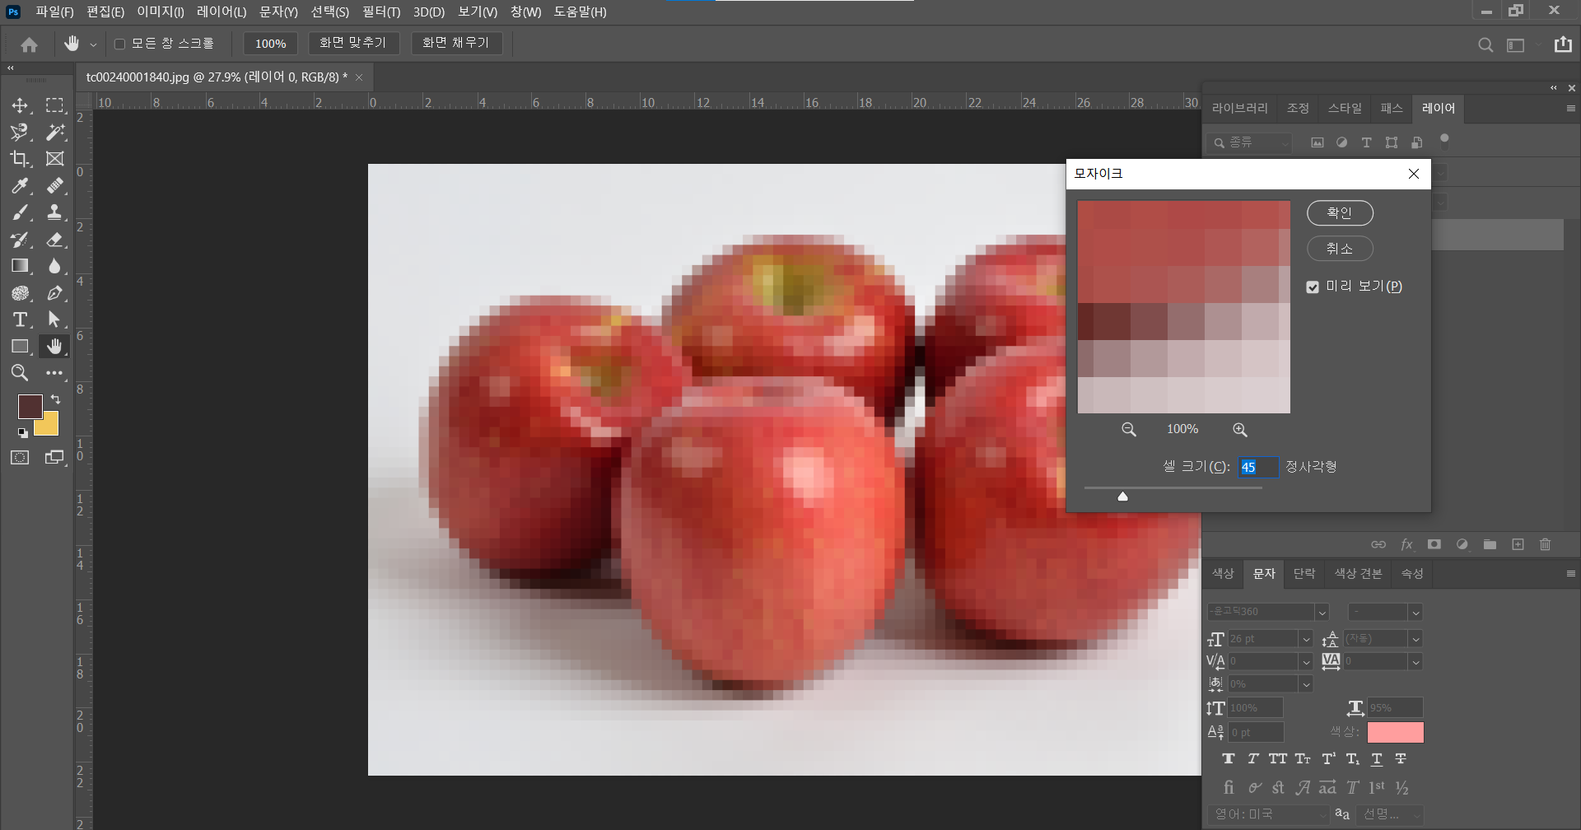Viewport: 1581px width, 830px height.
Task: Select the Frame tool
Action: (x=55, y=159)
